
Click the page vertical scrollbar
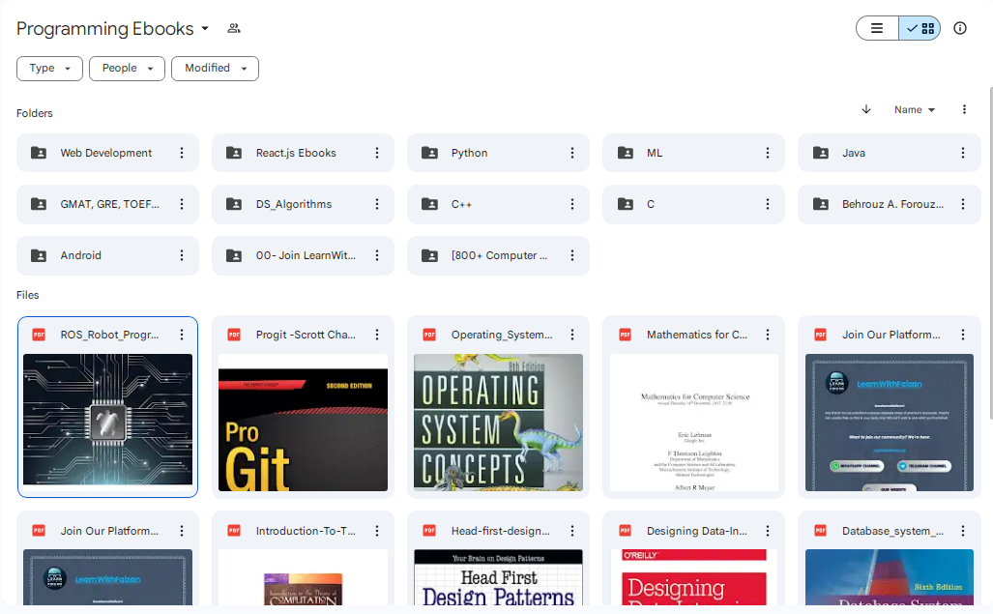[x=990, y=253]
